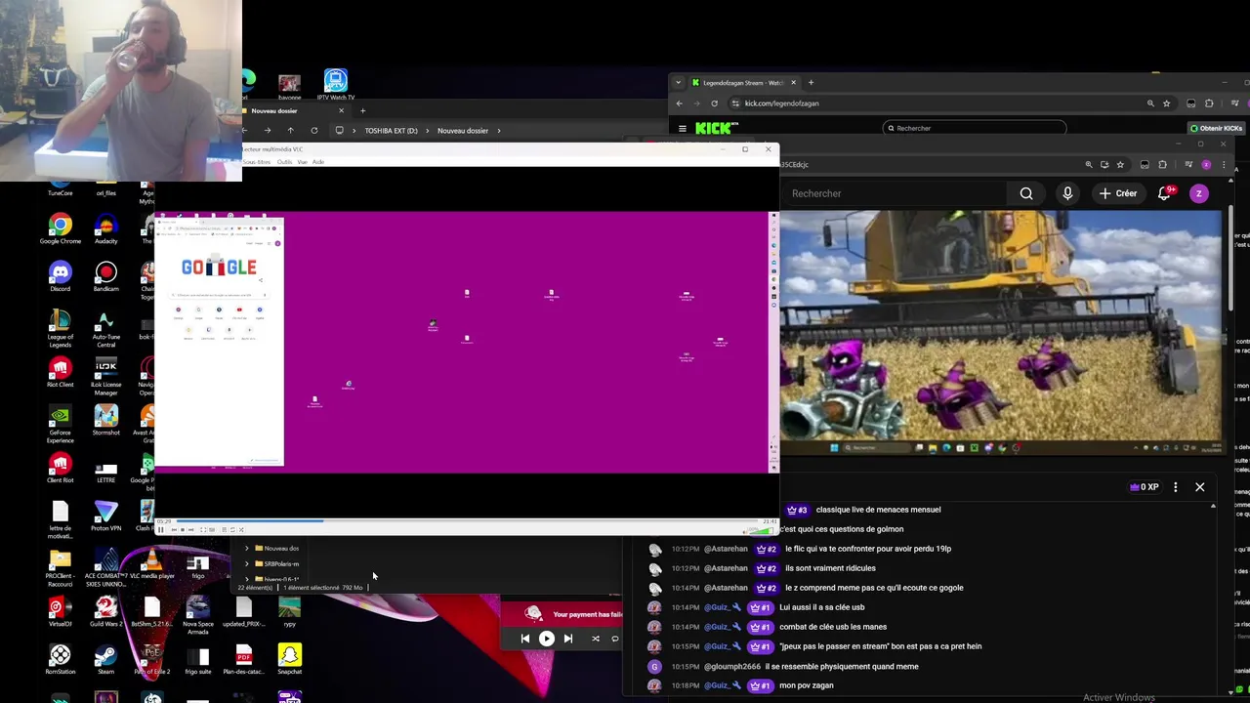Open iLok License Manager shortcut

(106, 377)
